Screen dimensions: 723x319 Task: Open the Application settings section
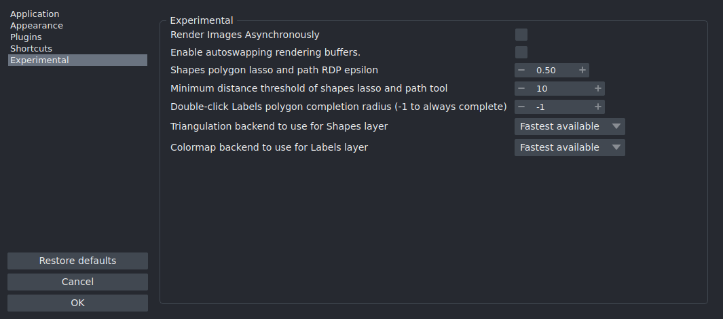click(35, 14)
